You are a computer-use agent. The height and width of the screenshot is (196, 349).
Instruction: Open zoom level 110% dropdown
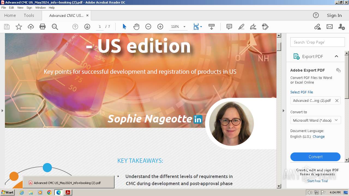[x=184, y=27]
